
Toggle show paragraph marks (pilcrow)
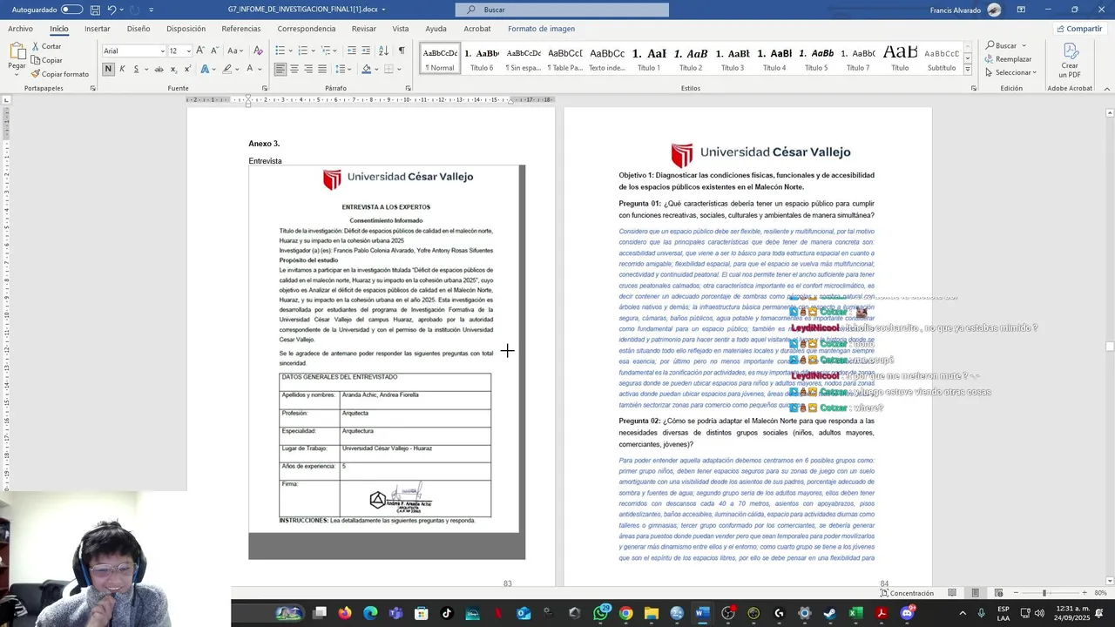[402, 51]
